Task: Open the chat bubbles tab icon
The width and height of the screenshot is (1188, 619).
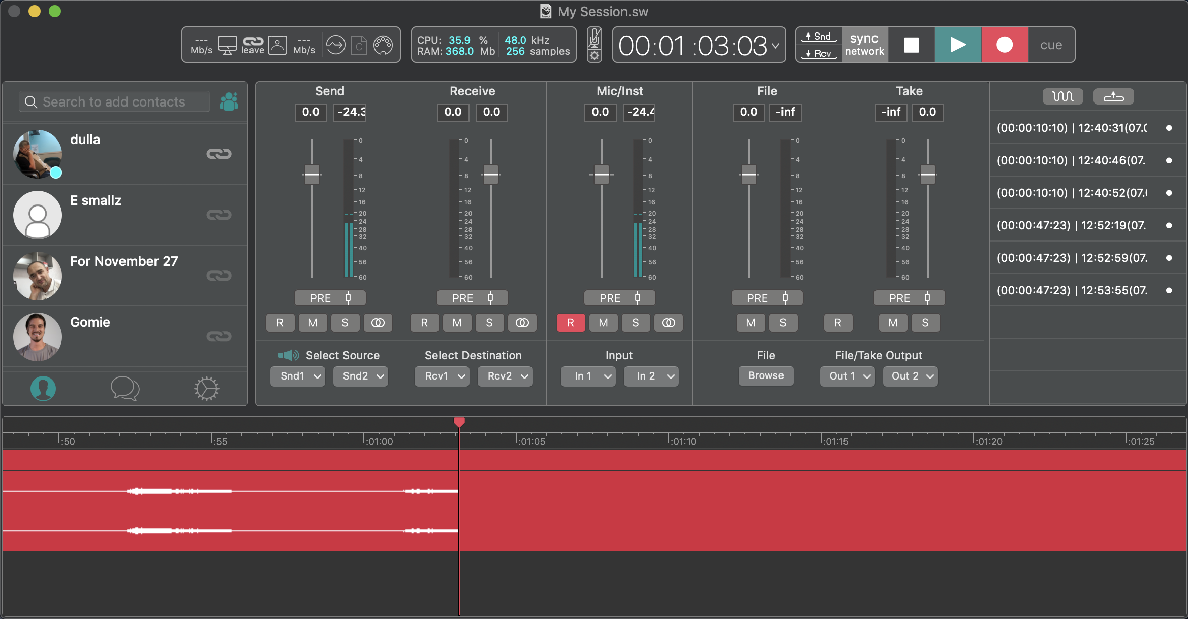Action: 124,389
